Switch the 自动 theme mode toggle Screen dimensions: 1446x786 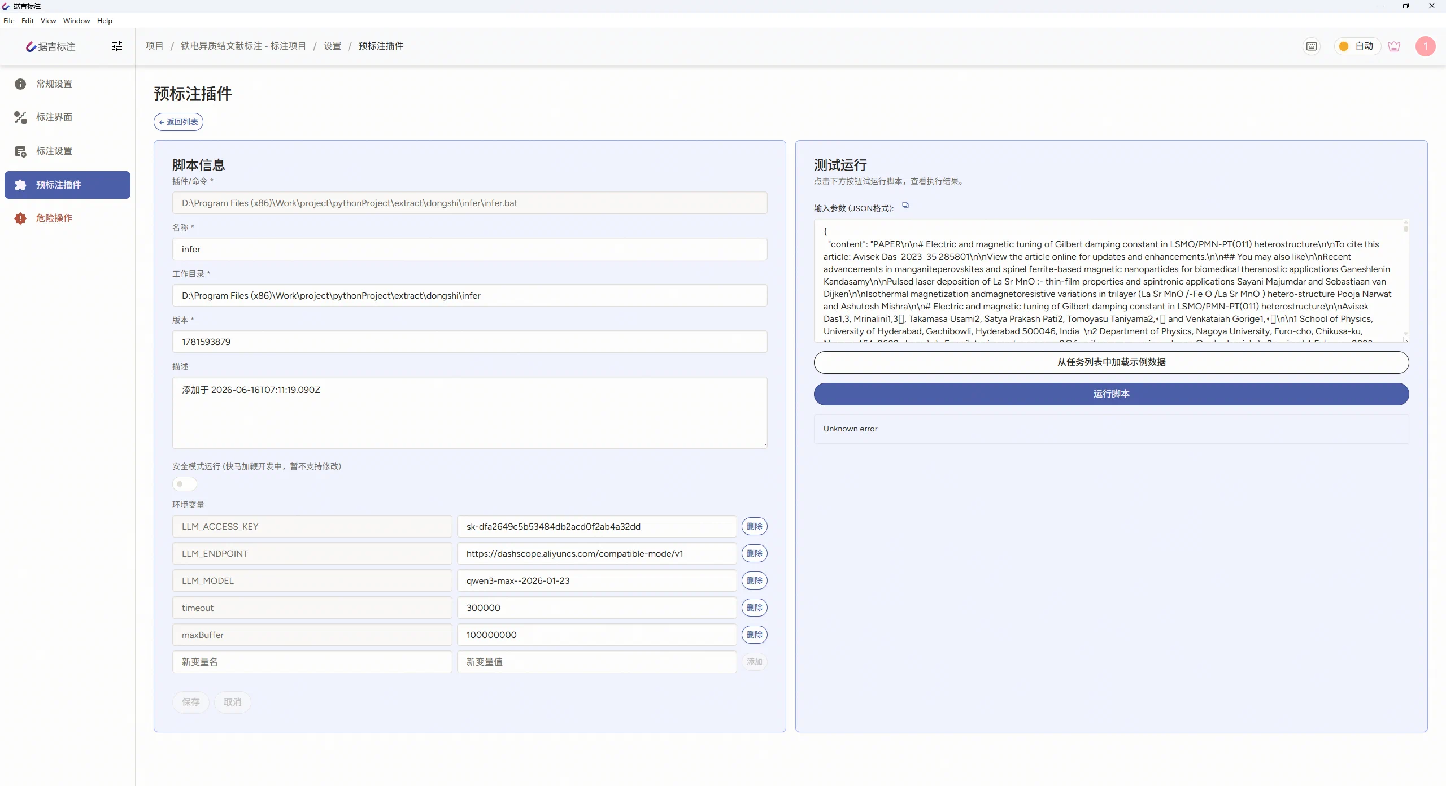1357,46
